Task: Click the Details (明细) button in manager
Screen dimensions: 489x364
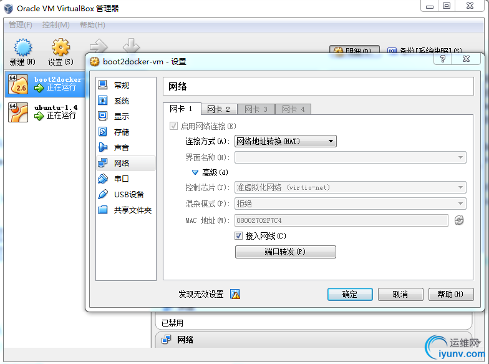Action: pos(354,49)
